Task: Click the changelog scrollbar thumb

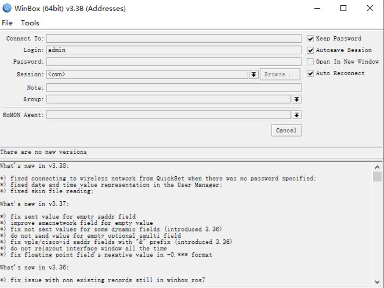Action: pos(377,176)
